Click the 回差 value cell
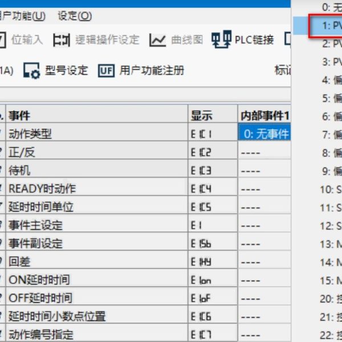The height and width of the screenshot is (342, 342). click(x=264, y=262)
